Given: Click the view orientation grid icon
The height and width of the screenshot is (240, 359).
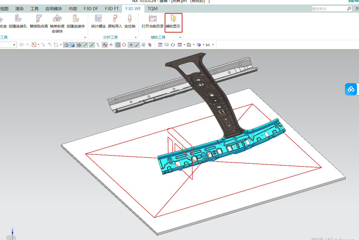Looking at the screenshot, I should click(180, 45).
